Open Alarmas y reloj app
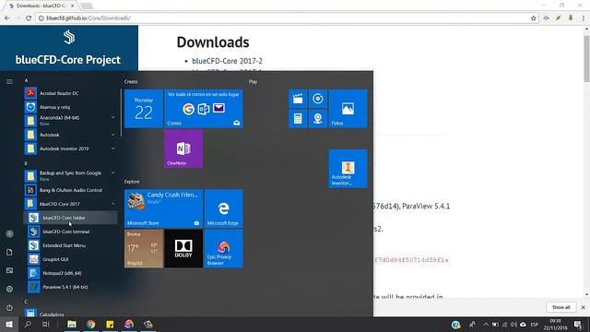 point(71,107)
